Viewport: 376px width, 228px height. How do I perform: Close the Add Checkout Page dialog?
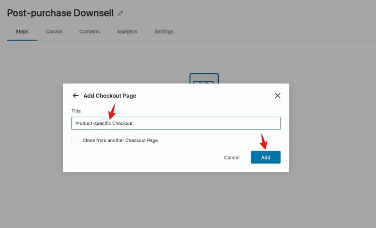coord(278,96)
